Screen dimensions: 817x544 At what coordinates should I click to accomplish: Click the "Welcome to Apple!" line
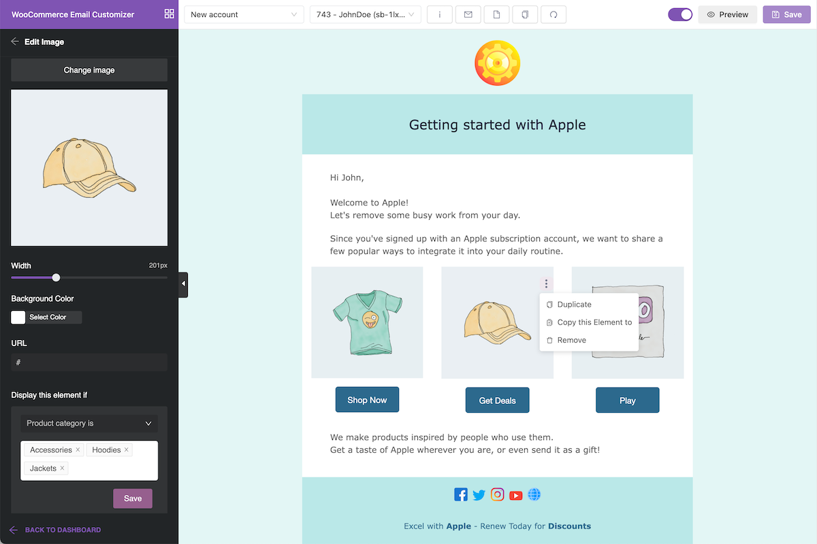(370, 203)
